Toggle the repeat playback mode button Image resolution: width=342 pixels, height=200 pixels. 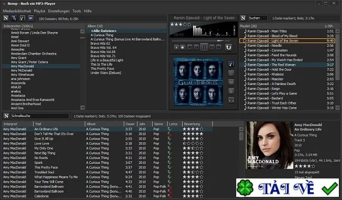[x=228, y=47]
